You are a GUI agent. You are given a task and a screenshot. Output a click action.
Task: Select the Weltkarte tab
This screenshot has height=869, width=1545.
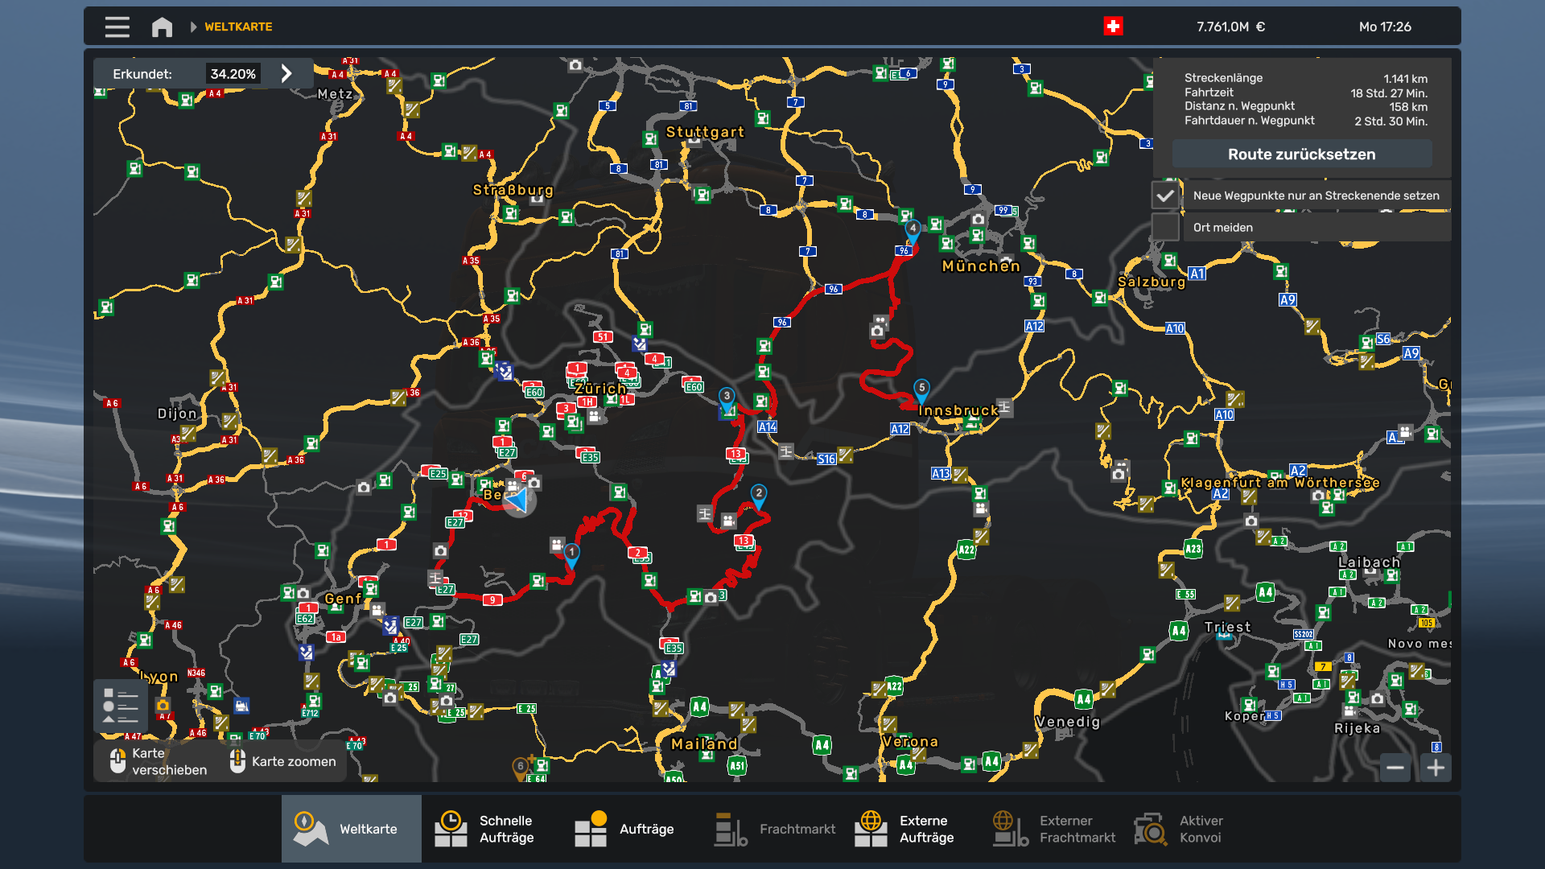352,829
